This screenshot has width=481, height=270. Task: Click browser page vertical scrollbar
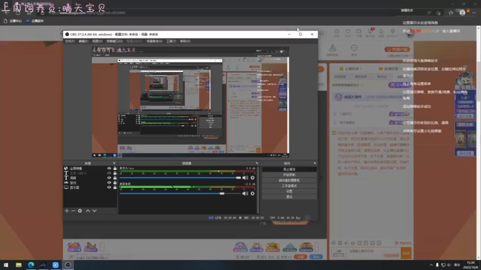[x=479, y=143]
